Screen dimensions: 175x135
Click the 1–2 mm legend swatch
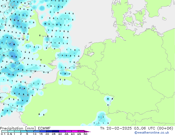tap(17, 131)
